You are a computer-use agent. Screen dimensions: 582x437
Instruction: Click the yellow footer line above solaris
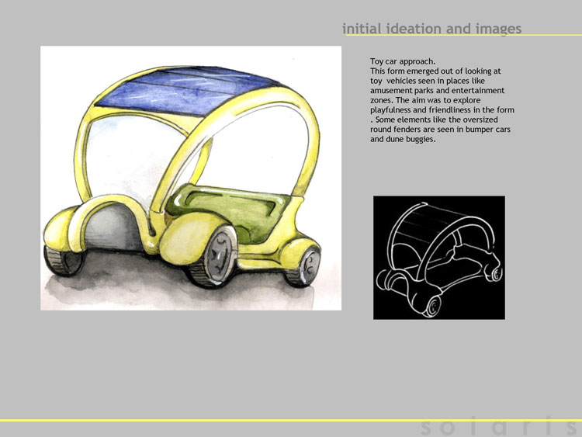coord(291,420)
